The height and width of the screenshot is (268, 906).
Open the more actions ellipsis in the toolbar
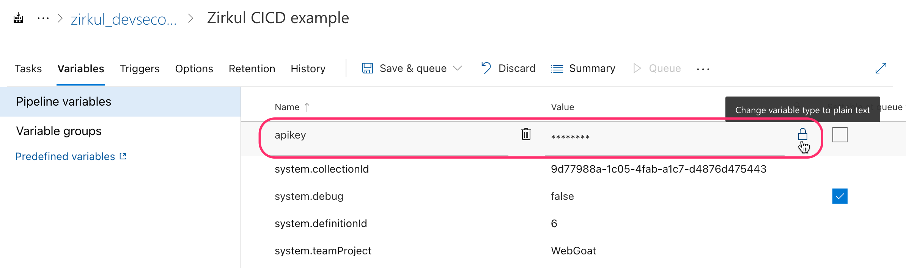pos(703,69)
